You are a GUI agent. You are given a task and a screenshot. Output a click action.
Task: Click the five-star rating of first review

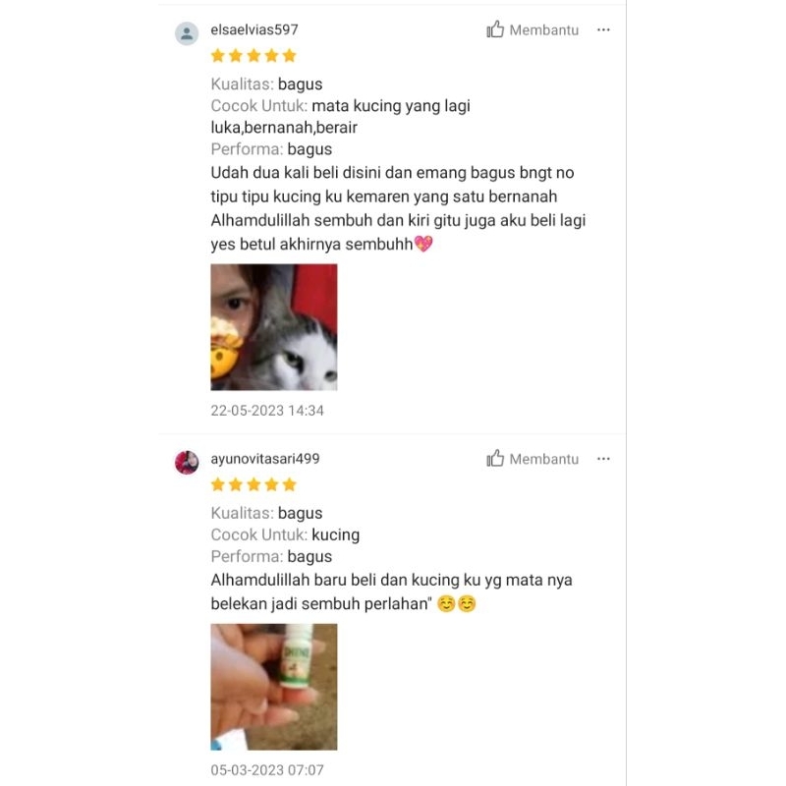pos(253,55)
